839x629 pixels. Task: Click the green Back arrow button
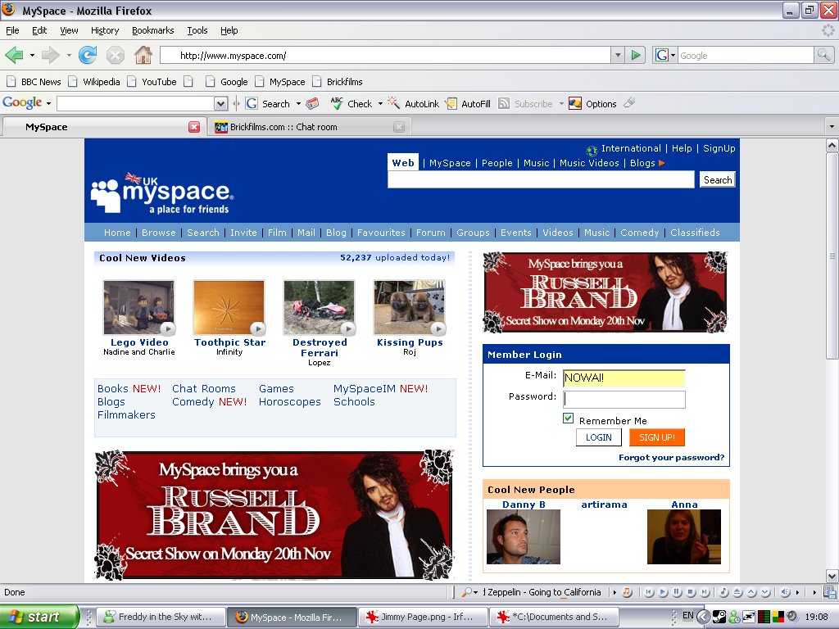pos(15,55)
